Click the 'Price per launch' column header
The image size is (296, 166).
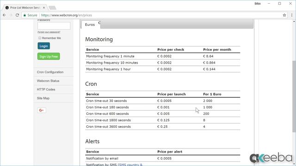(172, 94)
